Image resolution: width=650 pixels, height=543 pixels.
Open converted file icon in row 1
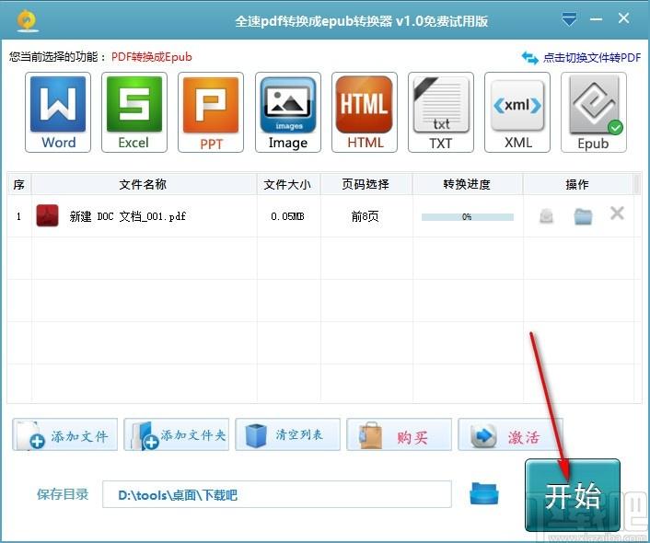point(546,216)
